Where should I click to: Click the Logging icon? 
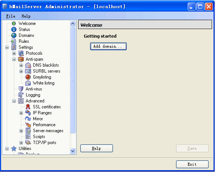pos(21,95)
